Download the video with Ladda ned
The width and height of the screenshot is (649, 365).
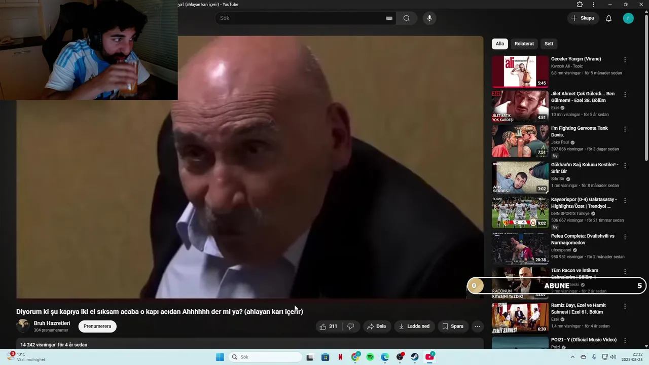(414, 326)
